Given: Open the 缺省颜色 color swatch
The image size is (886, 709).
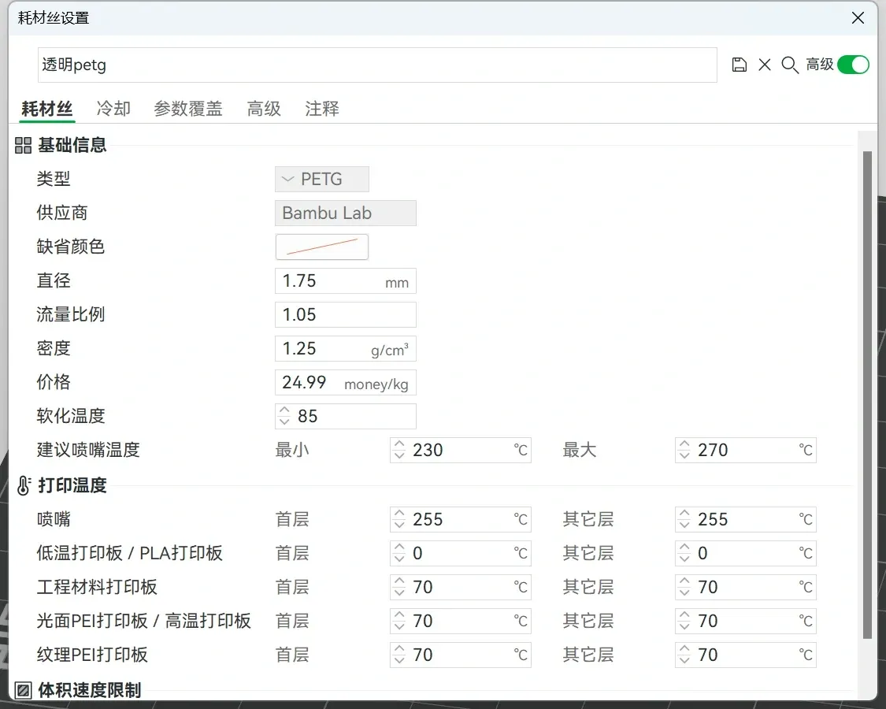Looking at the screenshot, I should (322, 247).
